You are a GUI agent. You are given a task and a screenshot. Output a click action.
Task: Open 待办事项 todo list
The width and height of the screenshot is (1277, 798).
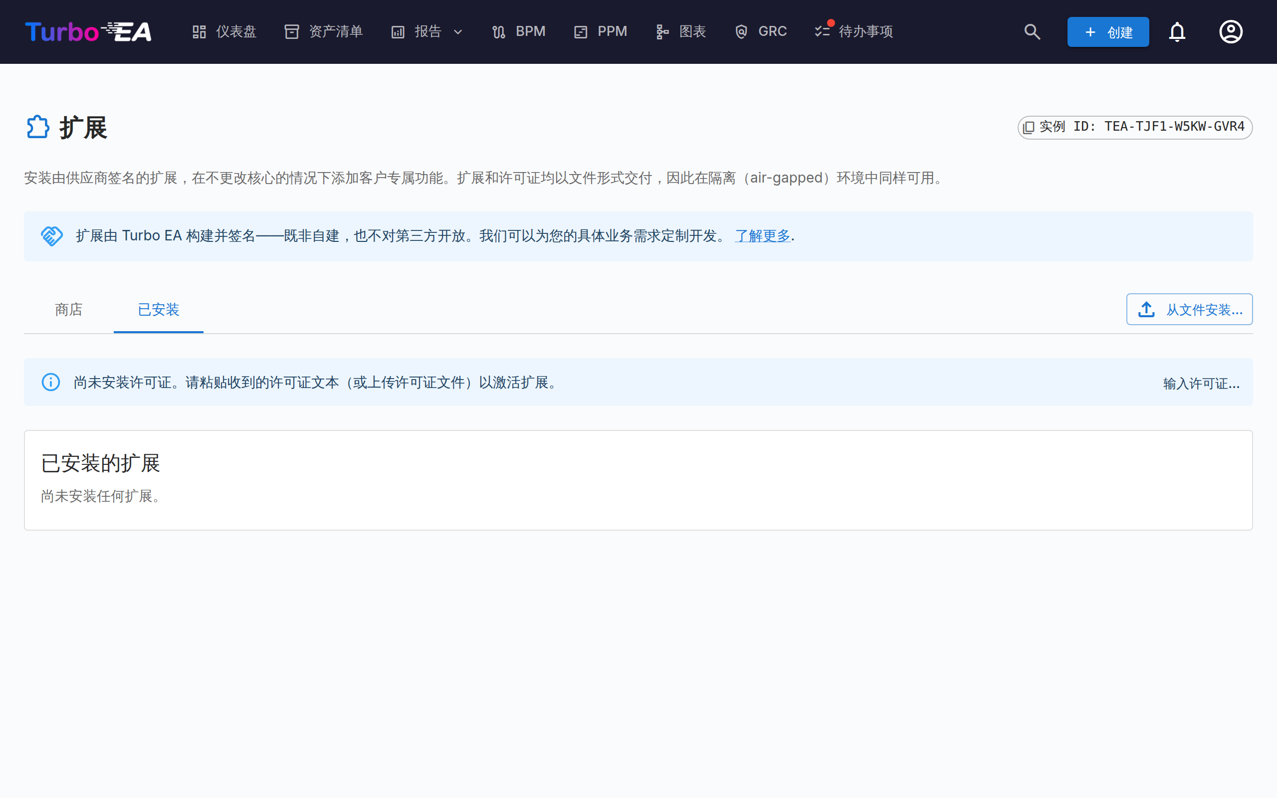click(x=854, y=31)
